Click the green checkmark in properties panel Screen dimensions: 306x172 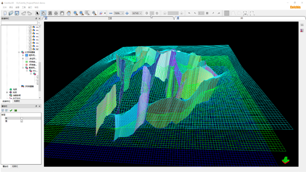[11, 110]
